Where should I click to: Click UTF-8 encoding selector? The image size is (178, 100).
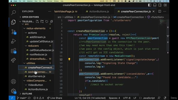click(127, 98)
